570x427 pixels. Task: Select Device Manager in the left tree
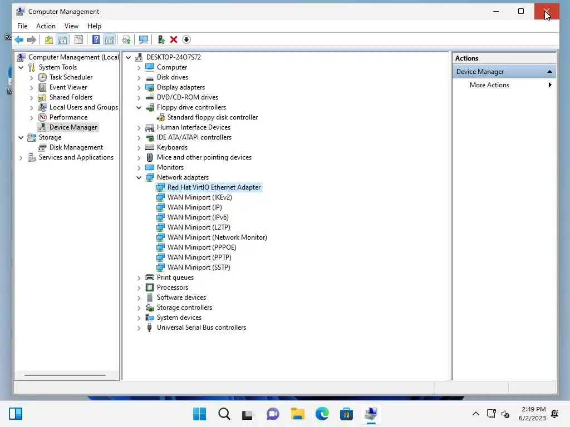point(73,127)
